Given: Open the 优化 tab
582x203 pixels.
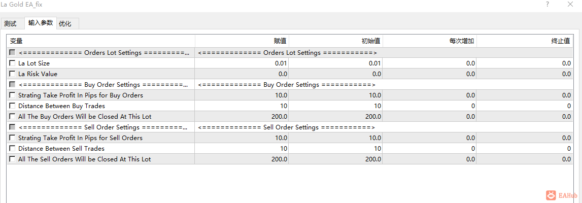Looking at the screenshot, I should 65,23.
